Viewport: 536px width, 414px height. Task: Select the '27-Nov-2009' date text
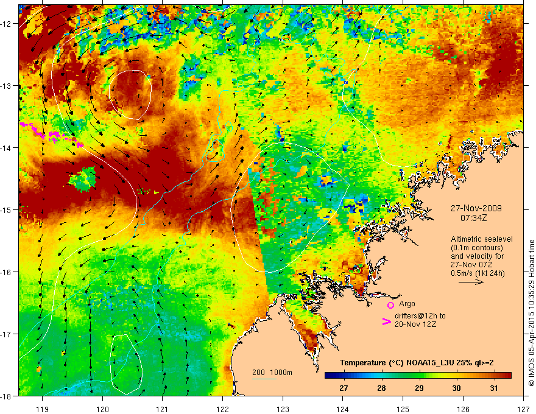[x=476, y=208]
